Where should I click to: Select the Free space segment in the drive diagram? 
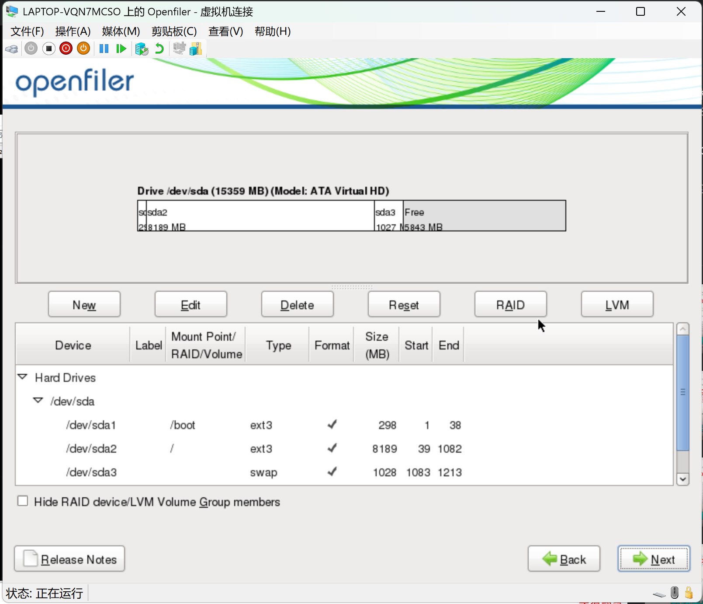(x=485, y=216)
